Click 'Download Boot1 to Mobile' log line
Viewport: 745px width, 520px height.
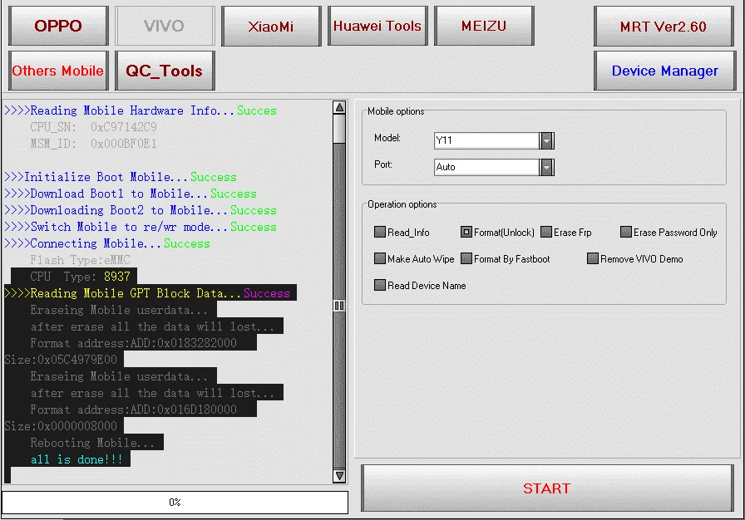[x=131, y=194]
